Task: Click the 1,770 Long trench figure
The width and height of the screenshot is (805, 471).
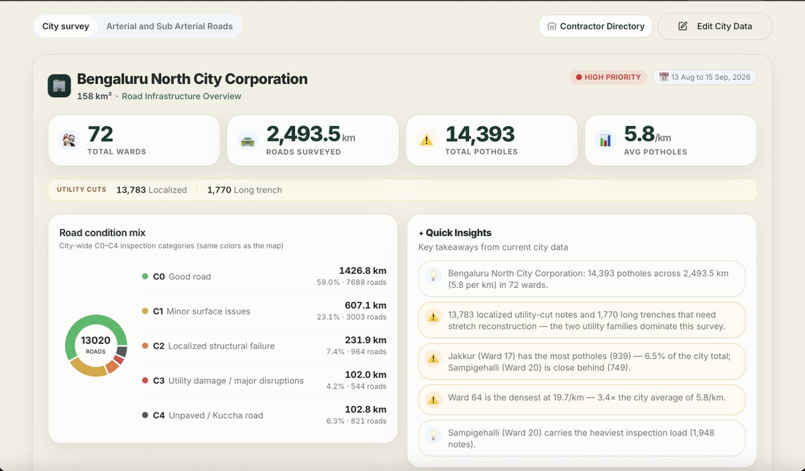Action: (x=244, y=190)
